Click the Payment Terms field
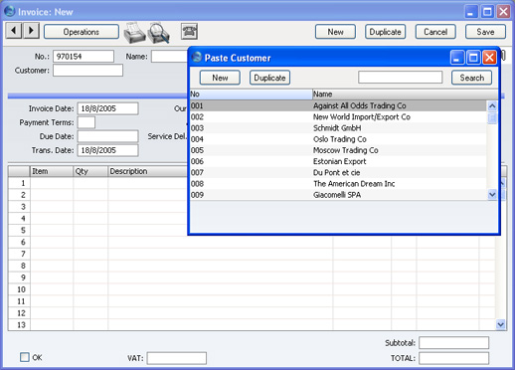 [86, 122]
